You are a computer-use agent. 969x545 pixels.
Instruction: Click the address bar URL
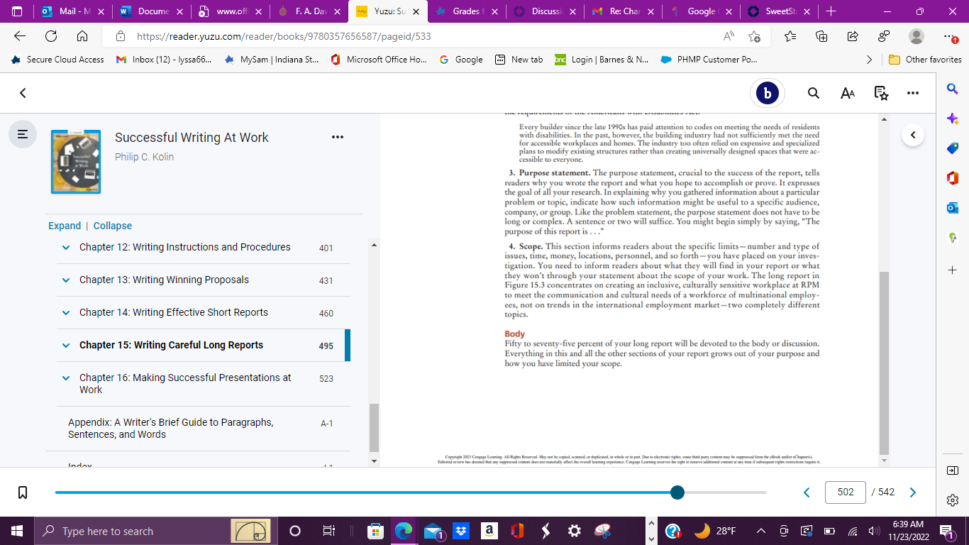click(284, 36)
